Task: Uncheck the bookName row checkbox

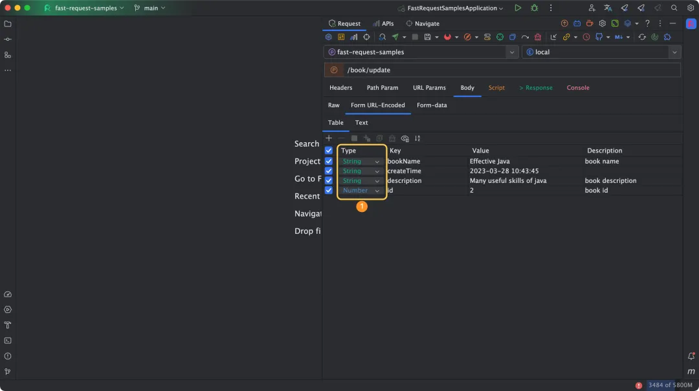Action: (329, 161)
